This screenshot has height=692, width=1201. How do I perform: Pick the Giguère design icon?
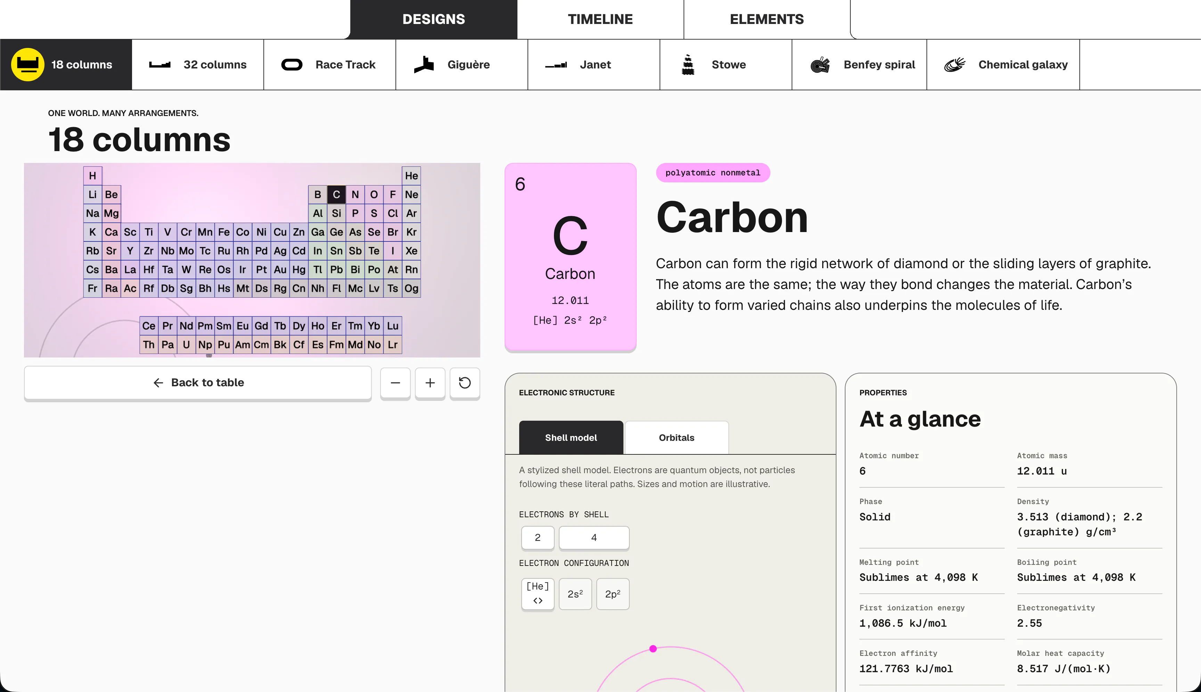[424, 65]
